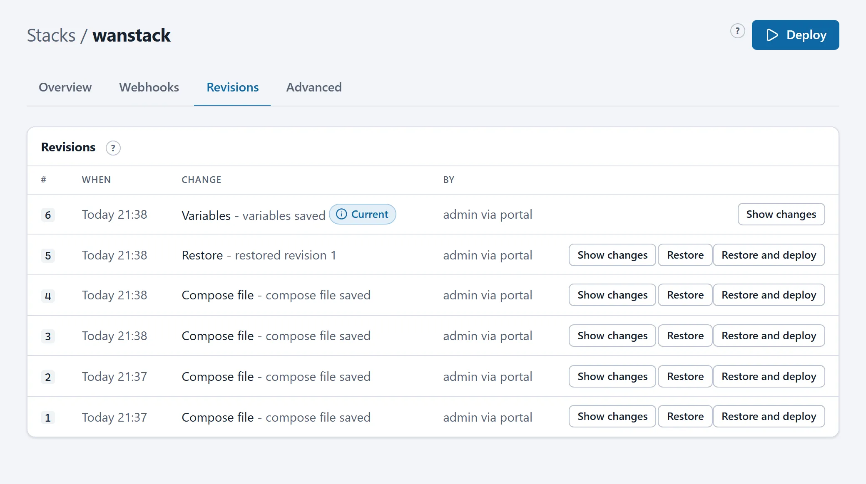This screenshot has height=484, width=866.
Task: Click the wanstack stack title
Action: pos(132,35)
